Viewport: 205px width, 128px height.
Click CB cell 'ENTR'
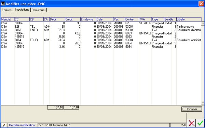[34, 30]
